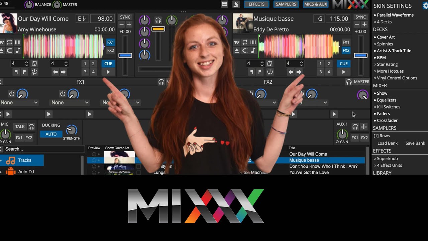Open Skin Settings gear icon

point(425,6)
